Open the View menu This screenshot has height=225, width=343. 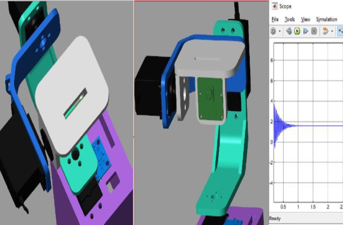point(306,19)
